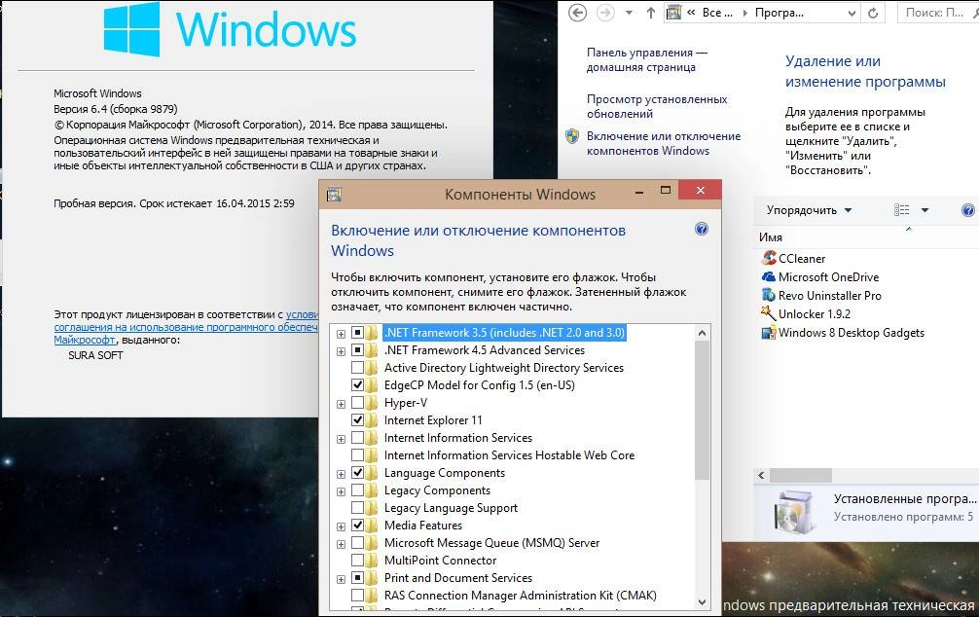Open help in Windows Features dialog
Screen dimensions: 979x617
point(701,230)
